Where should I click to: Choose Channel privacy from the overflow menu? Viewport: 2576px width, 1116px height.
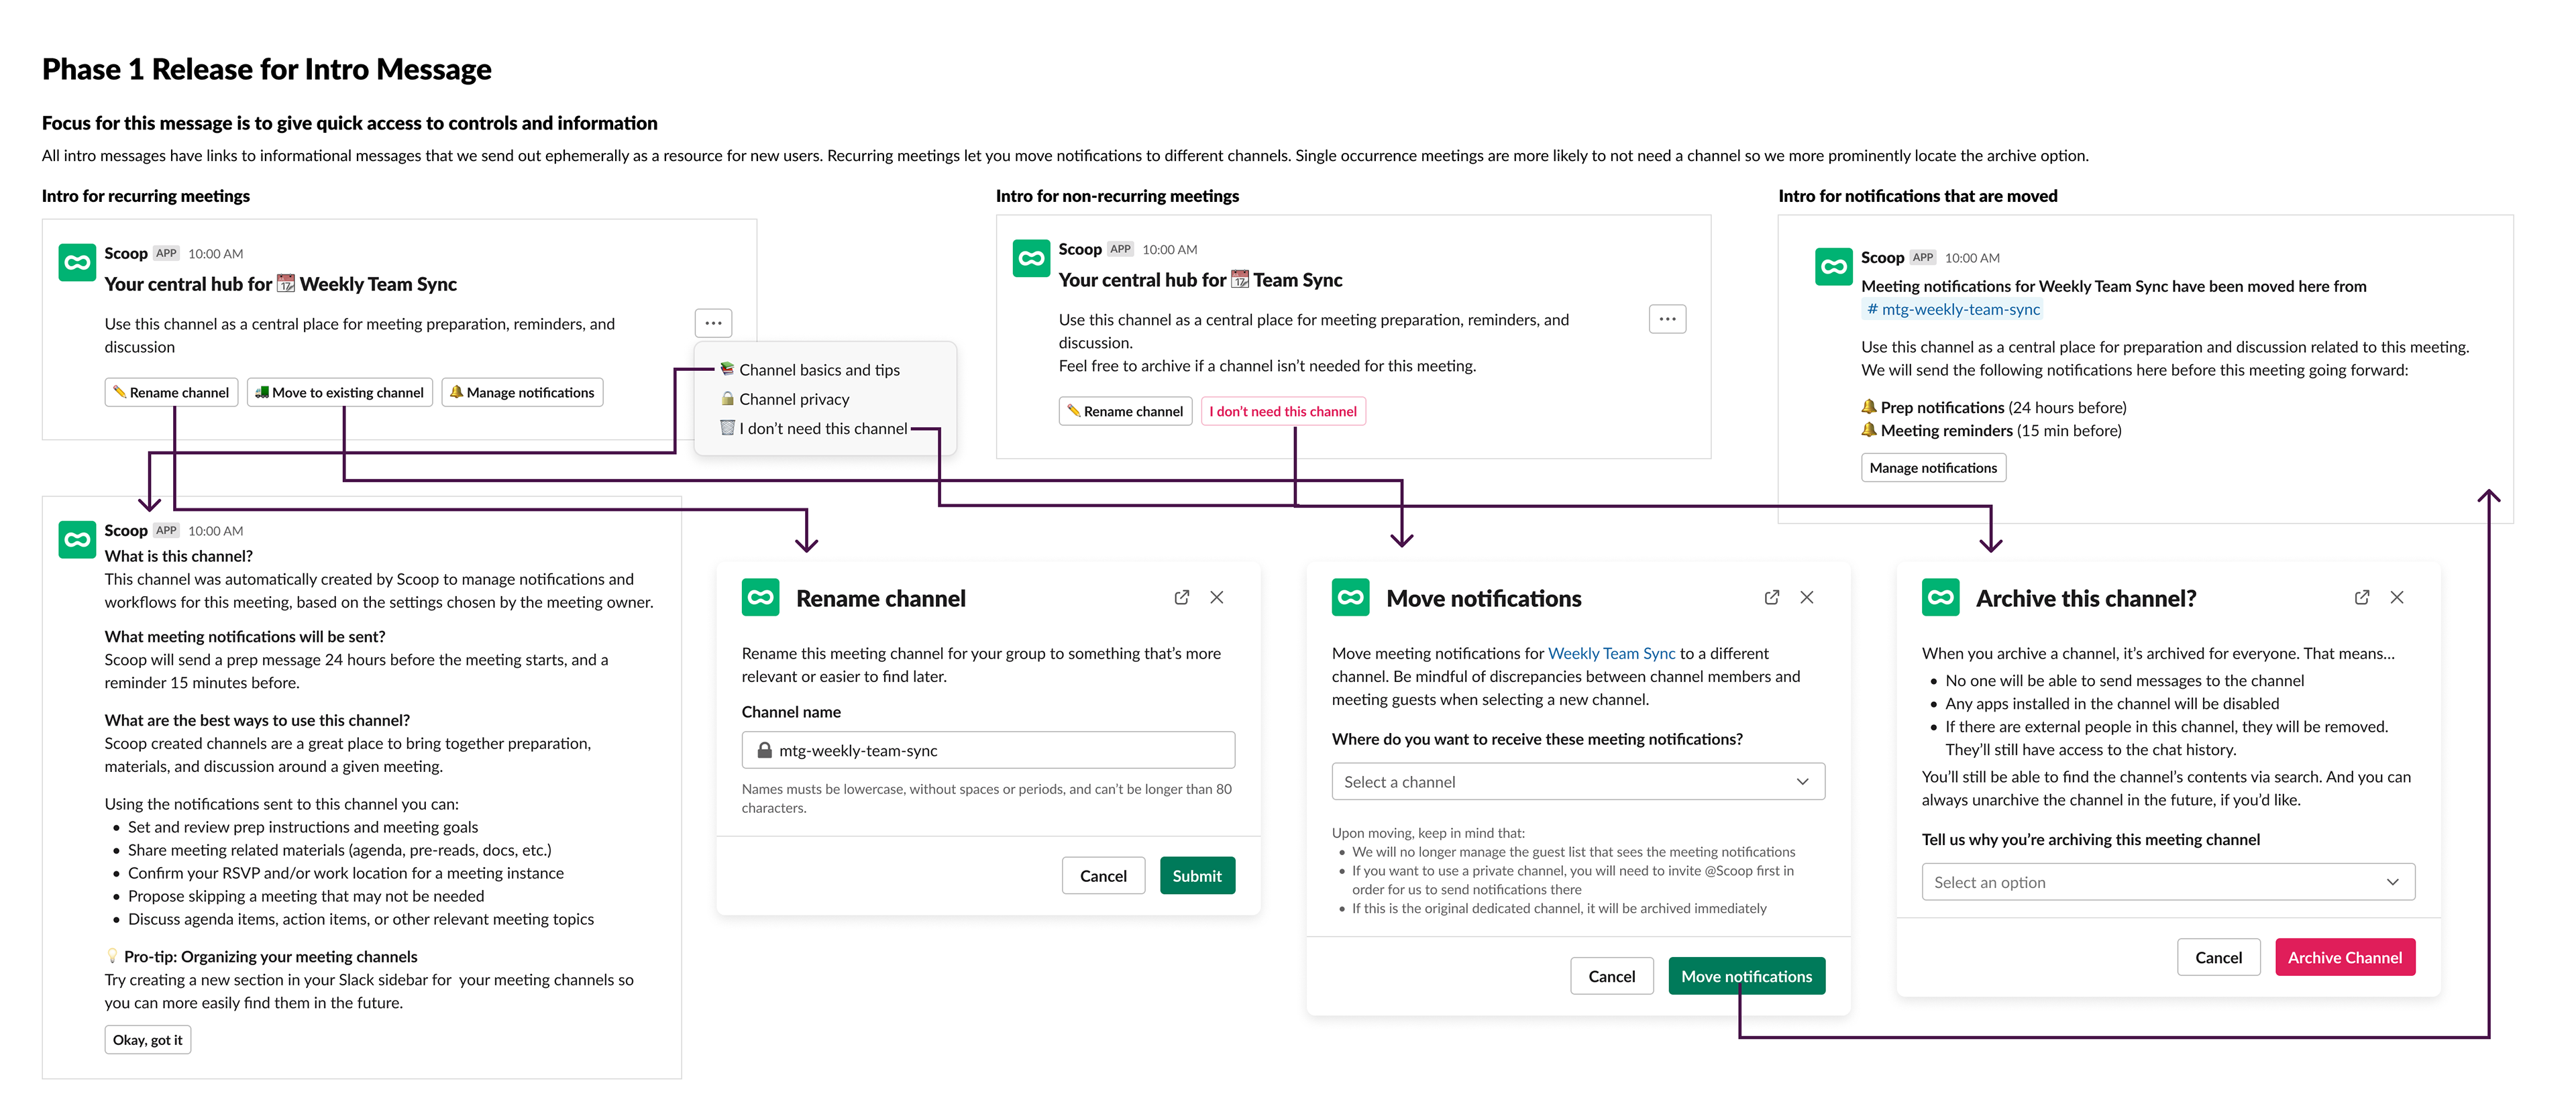point(793,399)
